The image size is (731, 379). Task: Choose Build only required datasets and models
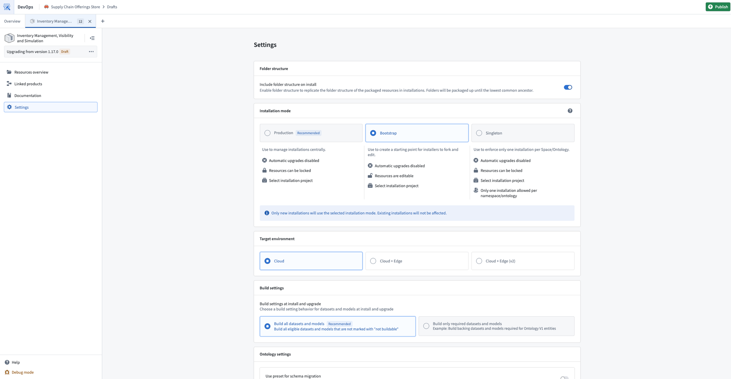click(x=496, y=326)
